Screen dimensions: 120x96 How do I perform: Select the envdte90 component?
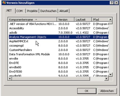point(59,76)
